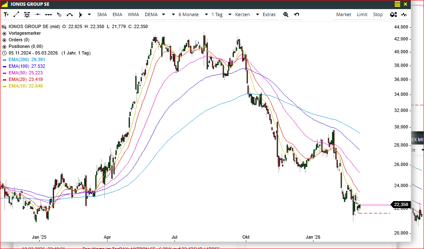The height and width of the screenshot is (249, 424).
Task: Click the undo arrow icon
Action: [297, 14]
